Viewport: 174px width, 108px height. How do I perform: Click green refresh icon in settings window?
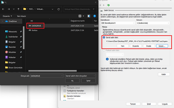(x=108, y=5)
